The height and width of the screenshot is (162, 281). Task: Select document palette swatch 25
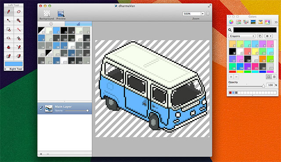pyautogui.click(x=72, y=53)
